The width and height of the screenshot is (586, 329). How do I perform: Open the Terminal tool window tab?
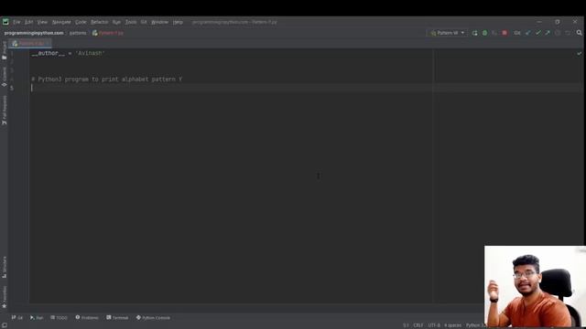point(117,318)
